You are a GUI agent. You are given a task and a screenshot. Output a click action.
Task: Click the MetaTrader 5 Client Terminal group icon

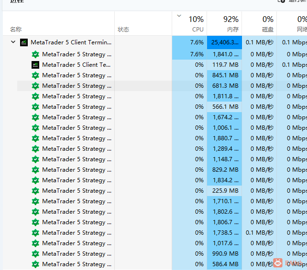(x=24, y=42)
